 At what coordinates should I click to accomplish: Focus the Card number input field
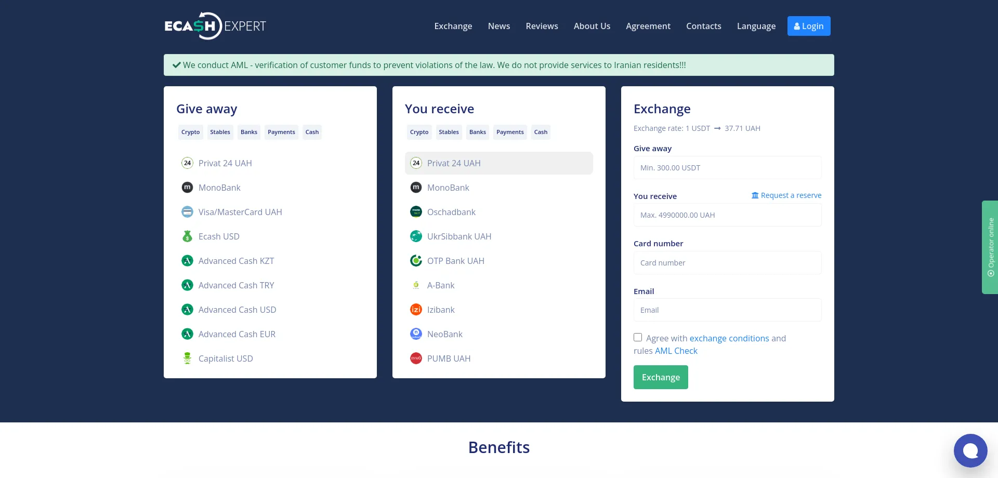click(727, 263)
